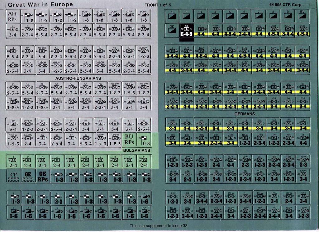This screenshot has width=319, height=232.
Task: Select the GE trench marker counter
Action: point(28,177)
